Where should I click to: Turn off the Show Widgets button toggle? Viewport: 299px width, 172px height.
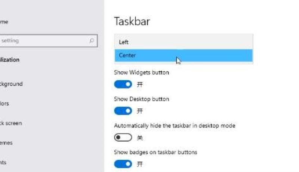point(123,84)
